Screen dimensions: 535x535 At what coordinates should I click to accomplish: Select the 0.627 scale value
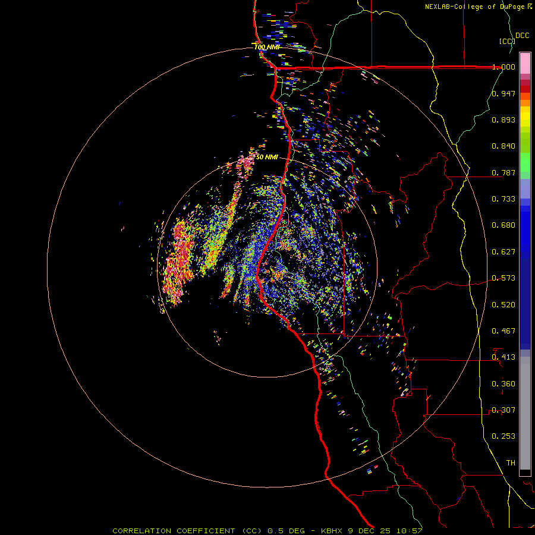[503, 252]
